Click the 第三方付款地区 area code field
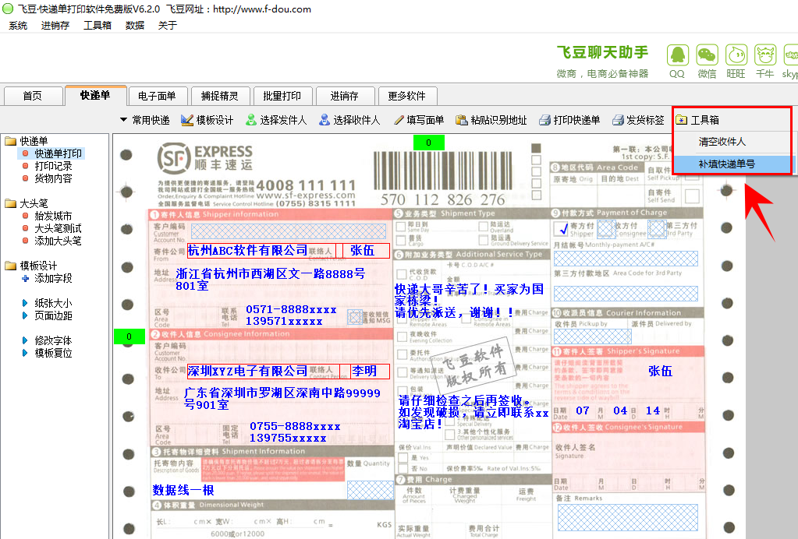This screenshot has width=798, height=539. 626,294
